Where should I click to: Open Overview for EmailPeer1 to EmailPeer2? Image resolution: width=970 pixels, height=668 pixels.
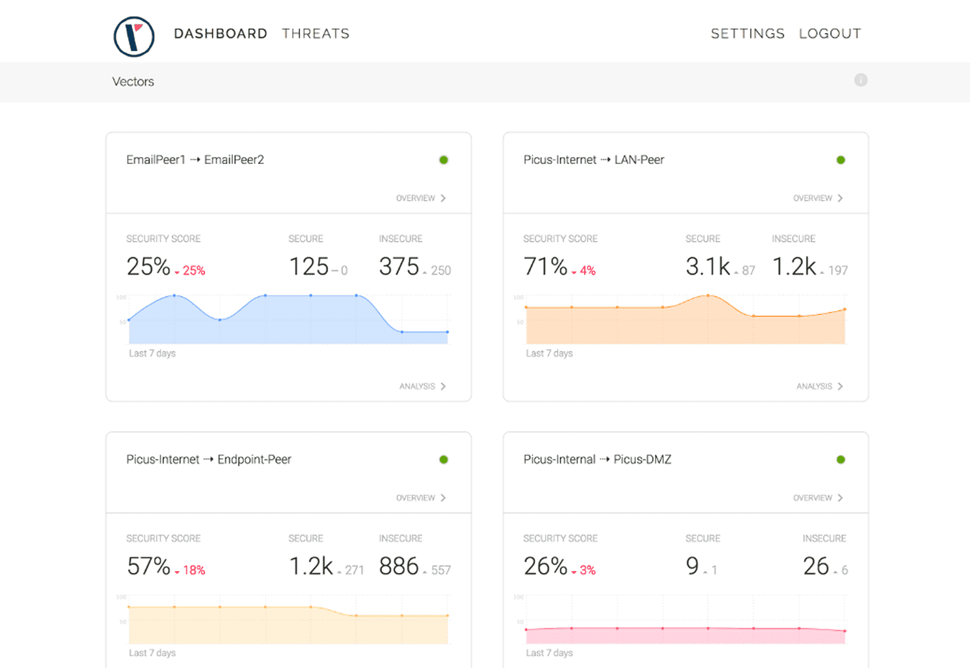(x=421, y=198)
